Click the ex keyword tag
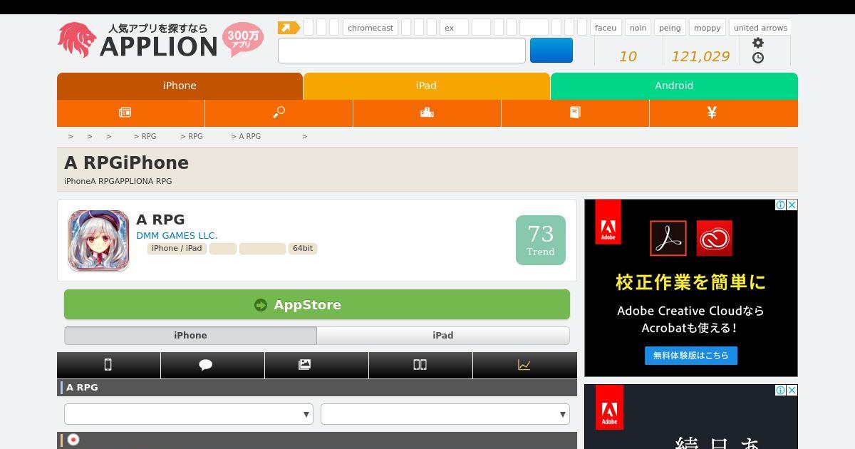855x449 pixels. [x=454, y=28]
